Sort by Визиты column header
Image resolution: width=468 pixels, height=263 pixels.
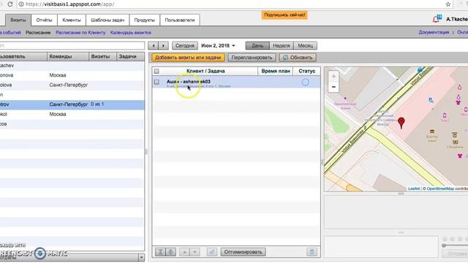coord(102,56)
